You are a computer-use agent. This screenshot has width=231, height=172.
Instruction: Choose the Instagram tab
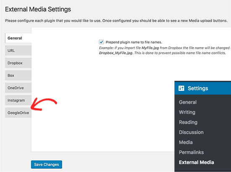tap(18, 101)
